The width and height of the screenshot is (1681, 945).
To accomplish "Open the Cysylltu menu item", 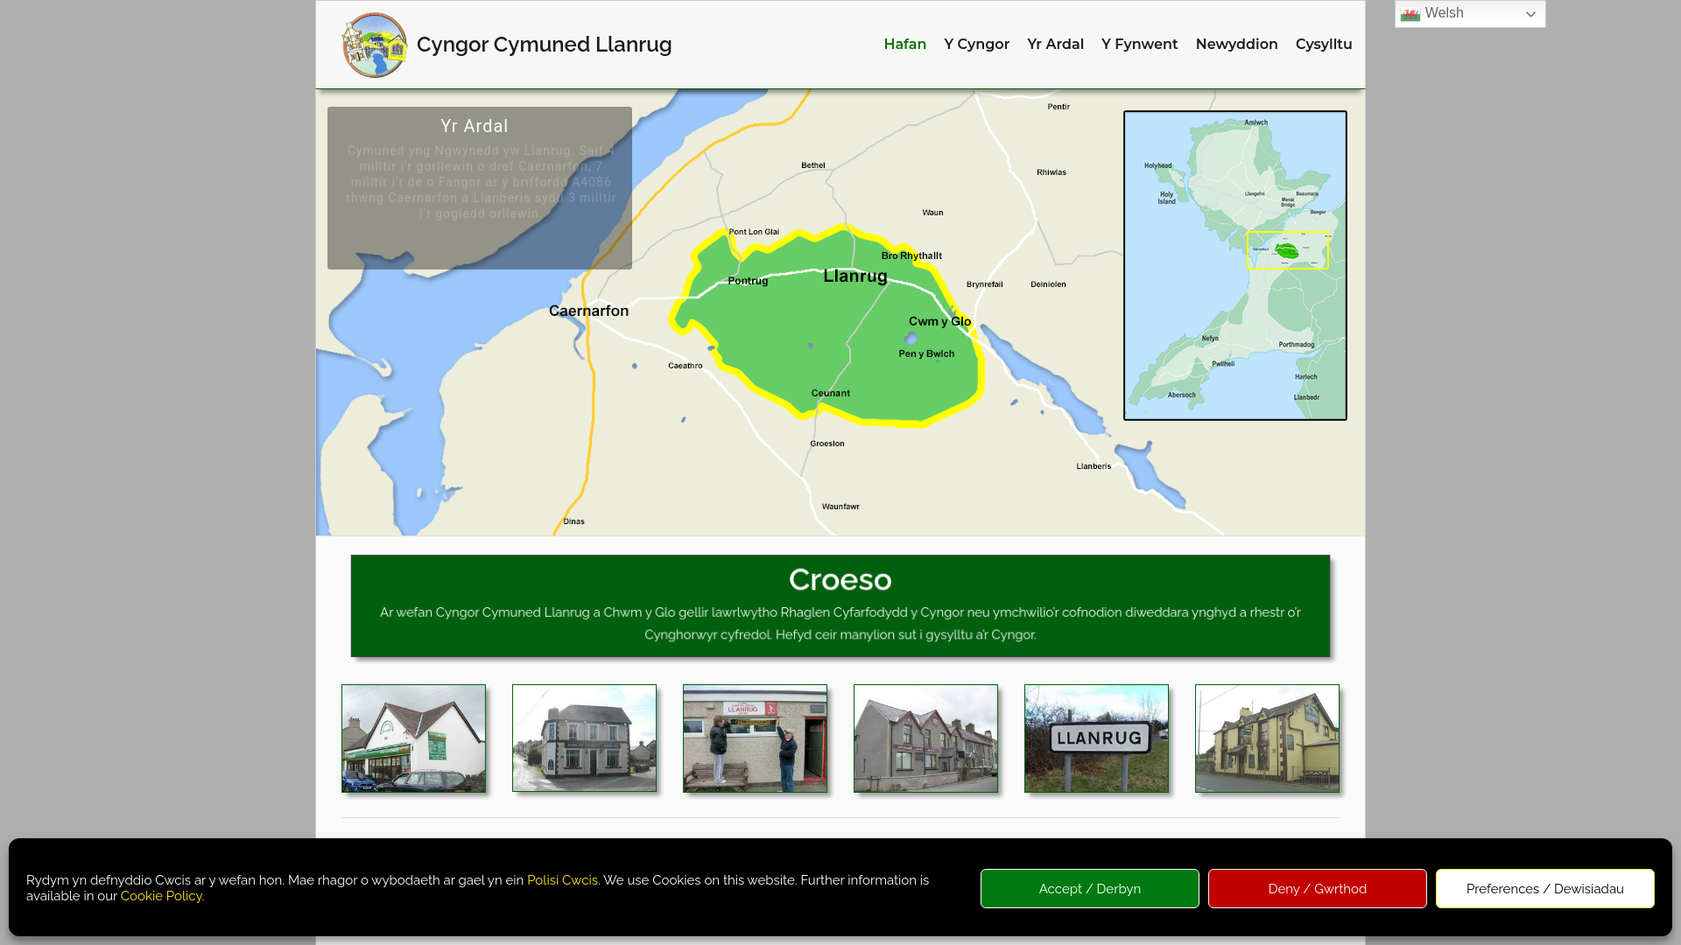I will pos(1324,45).
